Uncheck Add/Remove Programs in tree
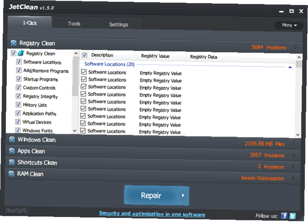Screen dimensions: 308x222 (x=19, y=70)
